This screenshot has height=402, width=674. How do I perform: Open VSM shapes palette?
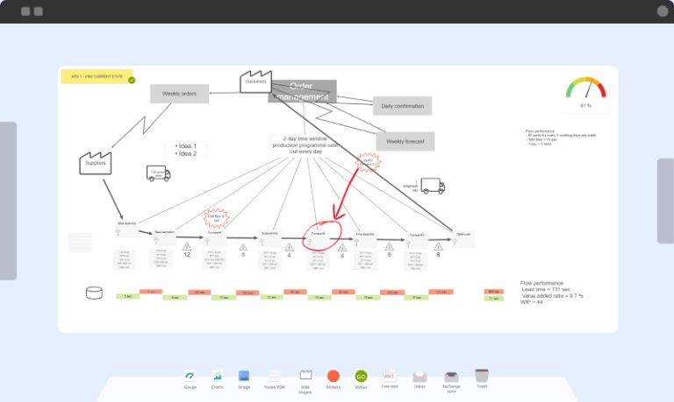coord(306,376)
